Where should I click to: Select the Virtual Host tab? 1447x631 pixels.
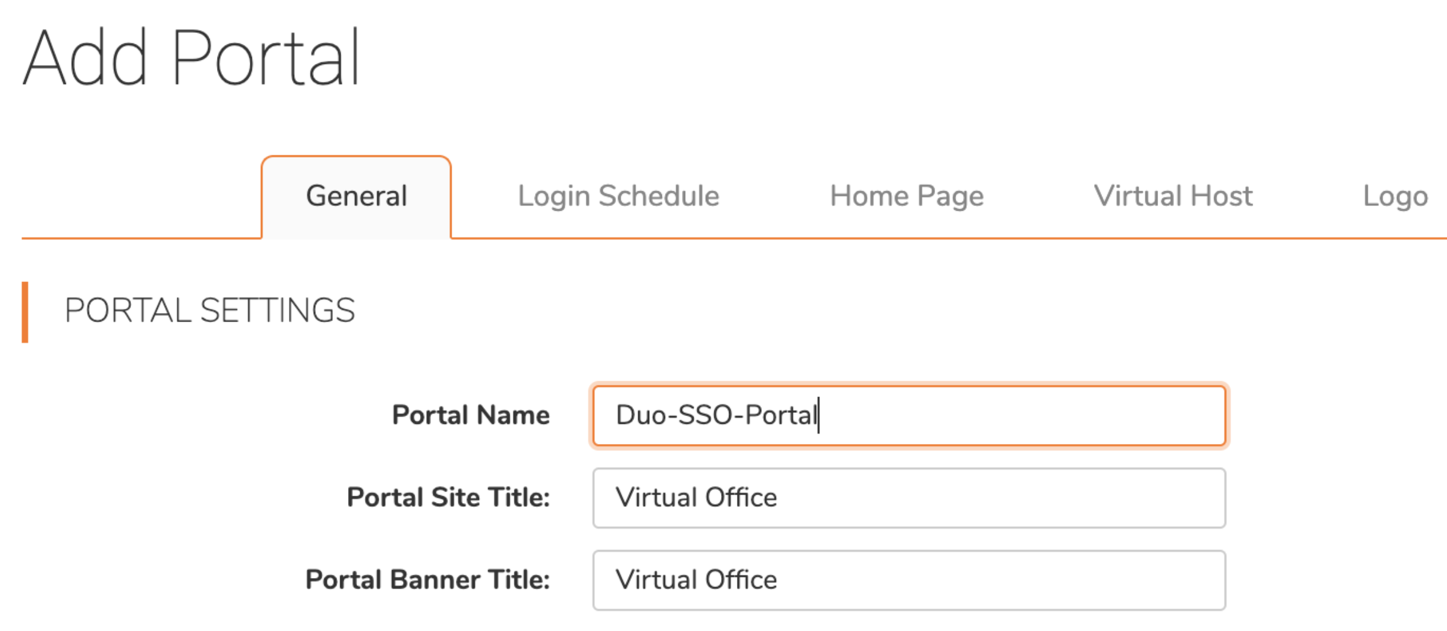pos(1173,196)
